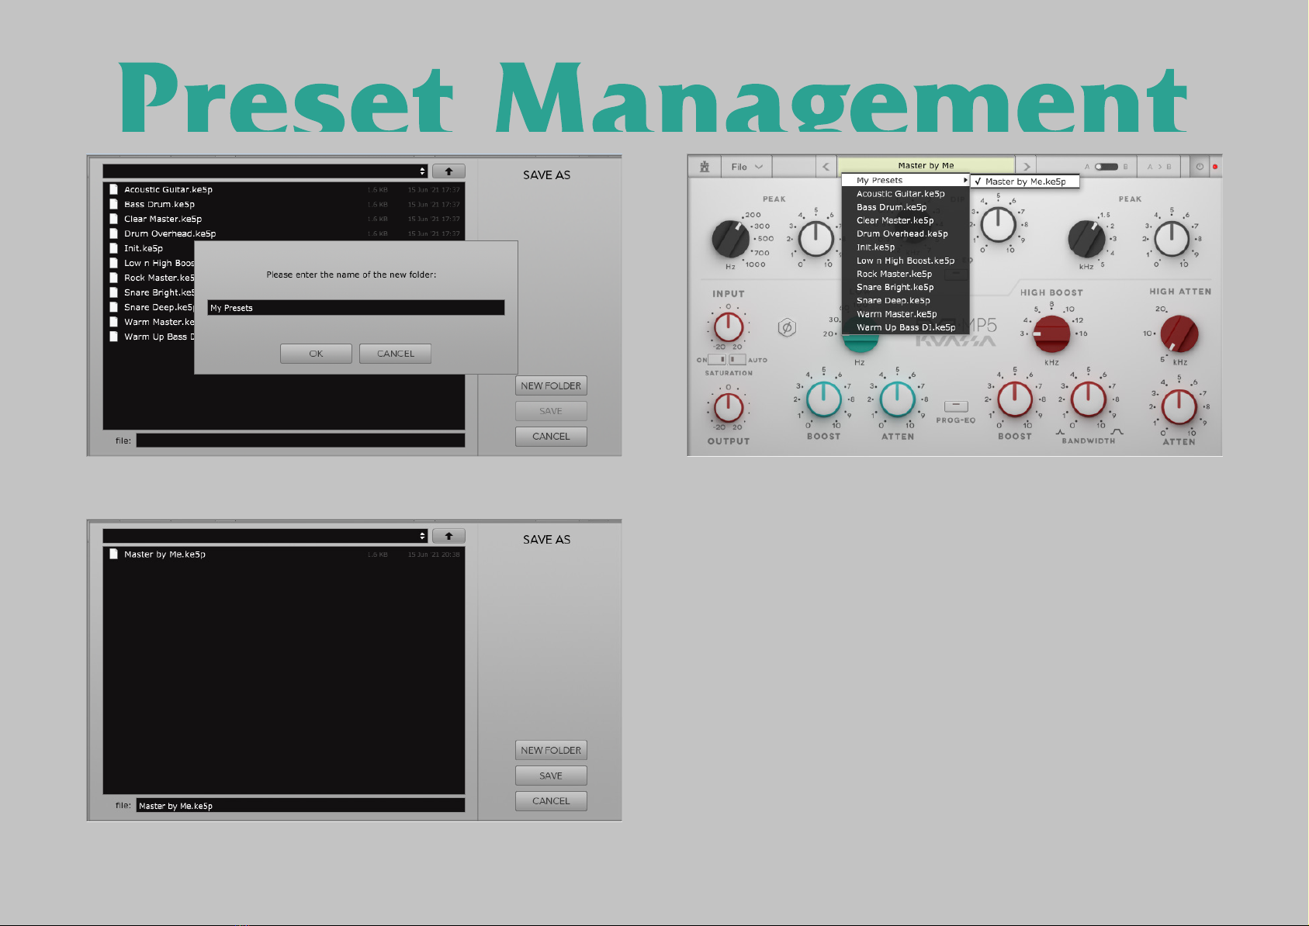Click empty file field in new-folder Save As window
This screenshot has width=1309, height=926.
(x=300, y=441)
